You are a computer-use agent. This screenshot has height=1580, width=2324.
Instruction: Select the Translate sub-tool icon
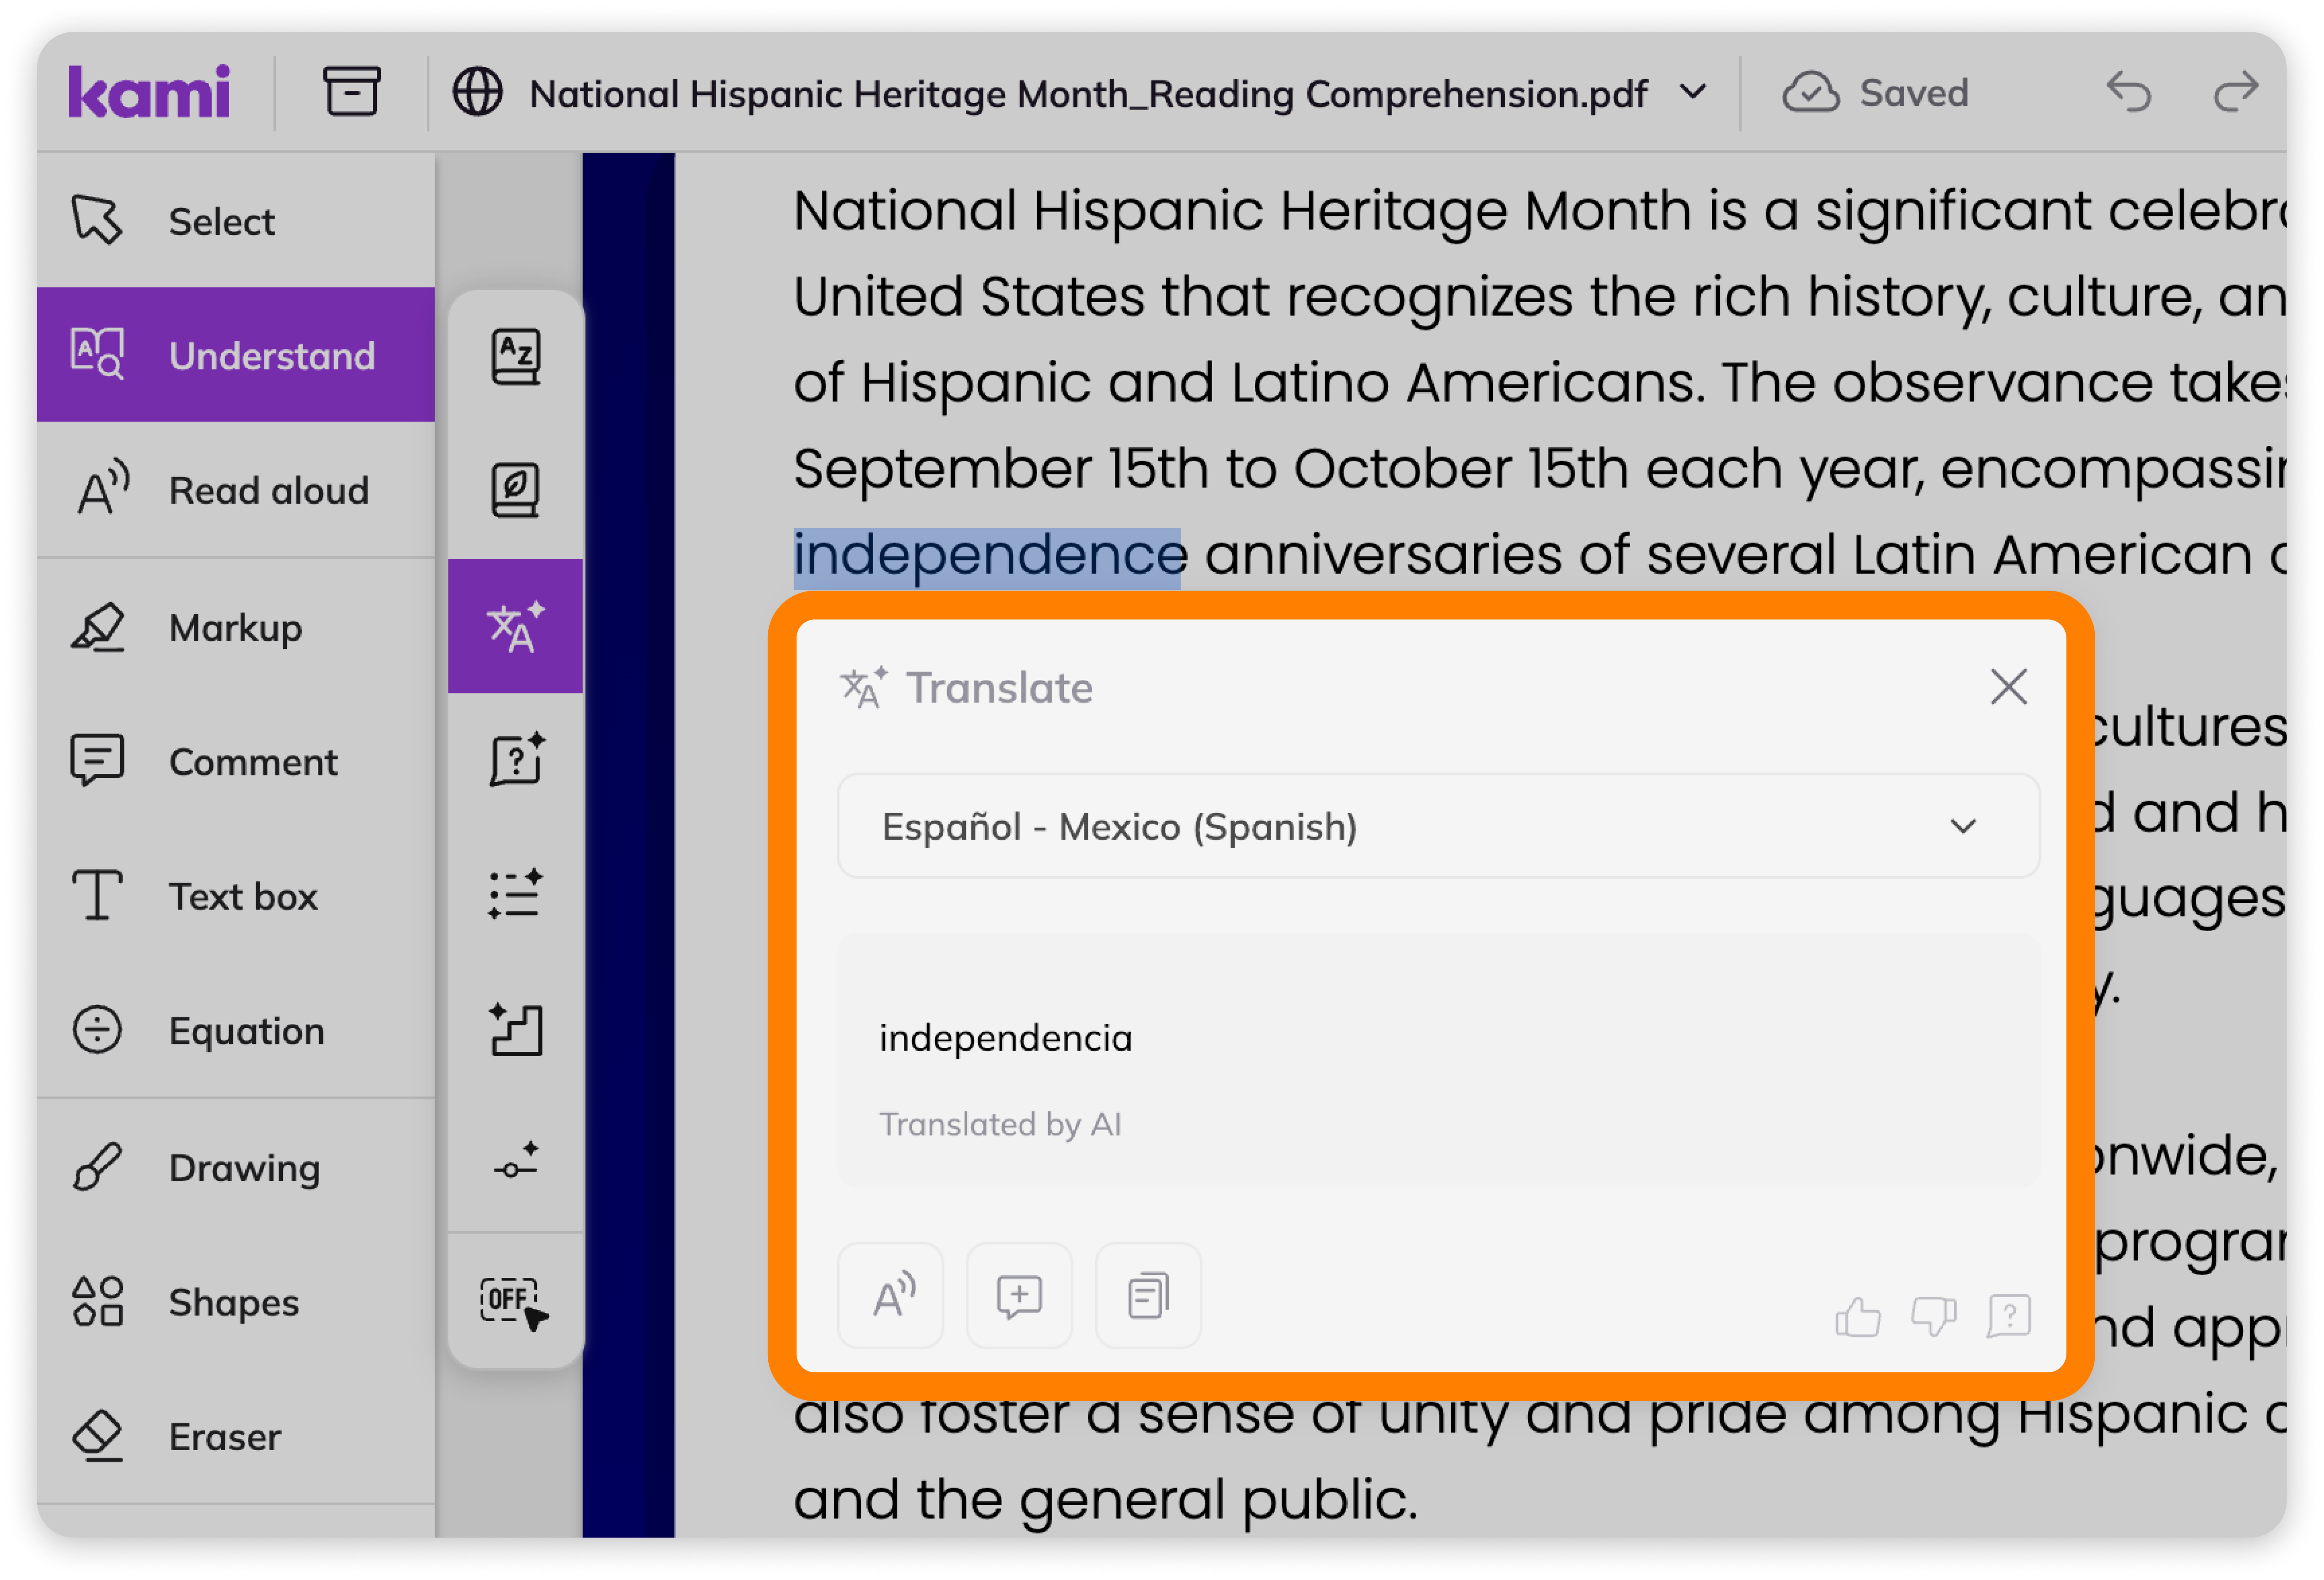[515, 626]
